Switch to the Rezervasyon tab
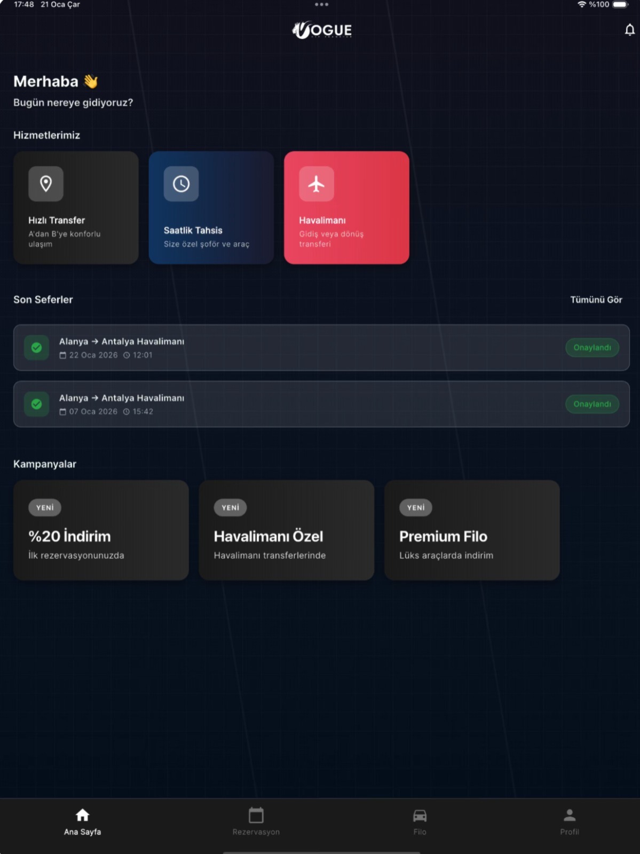 pos(256,822)
